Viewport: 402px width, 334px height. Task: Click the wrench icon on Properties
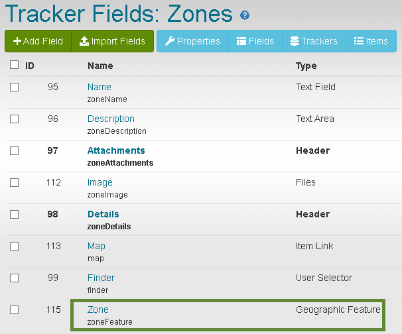point(169,41)
